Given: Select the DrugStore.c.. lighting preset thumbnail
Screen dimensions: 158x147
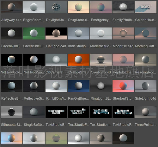Looking at the screenshot, I should (79, 7).
